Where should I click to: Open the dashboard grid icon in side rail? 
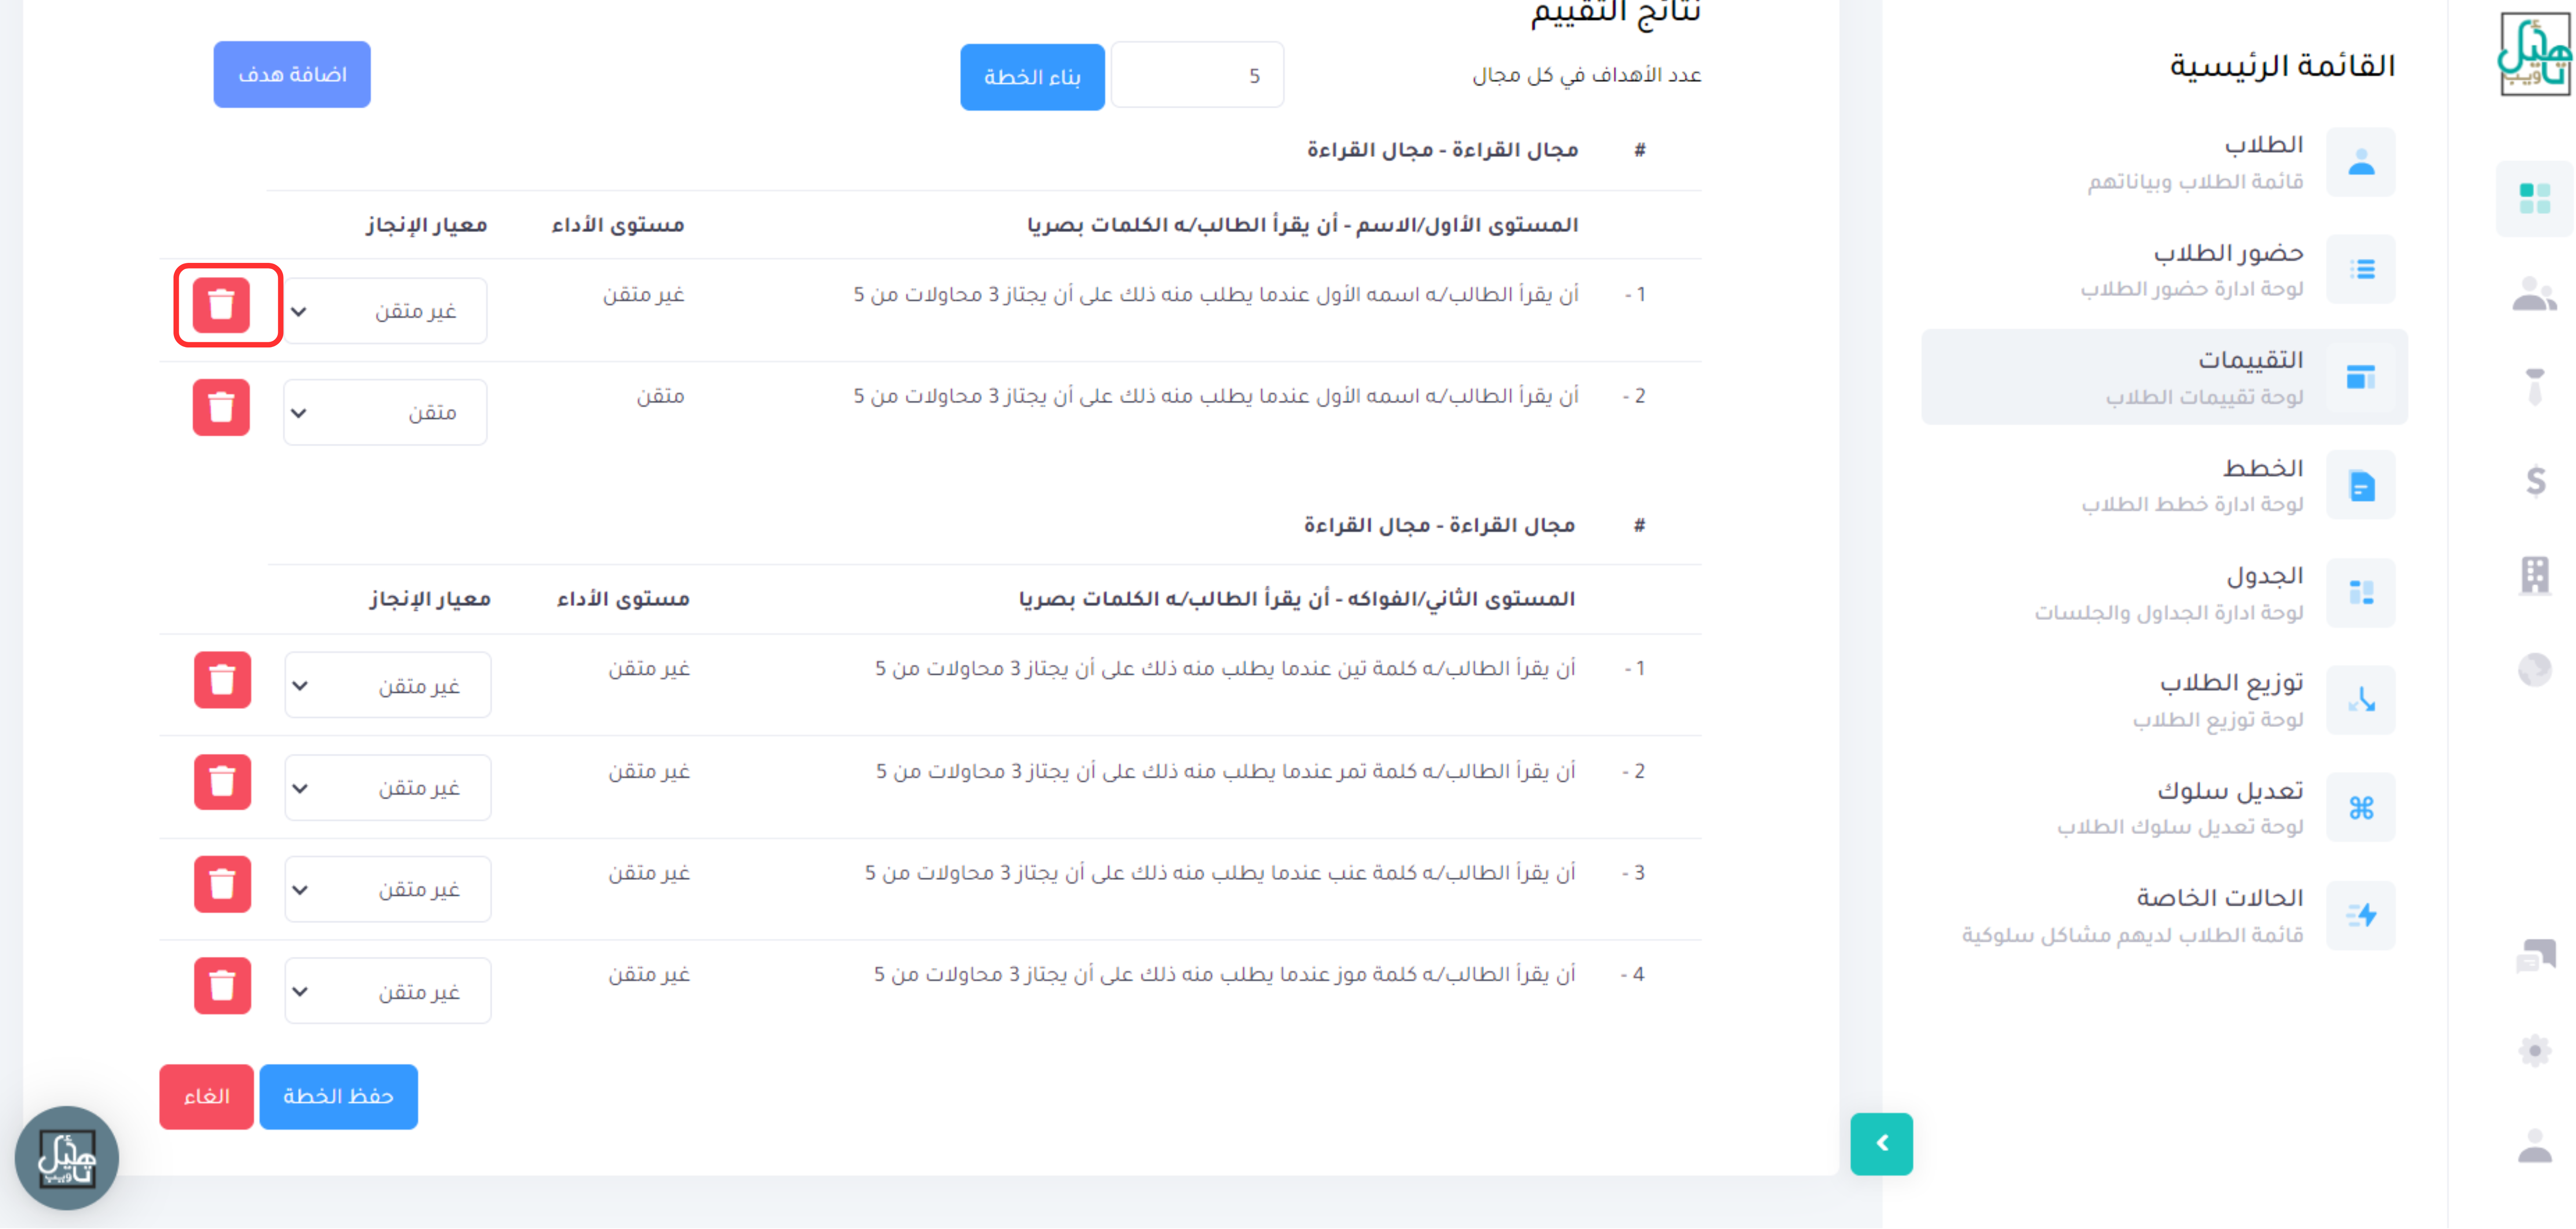[2534, 199]
